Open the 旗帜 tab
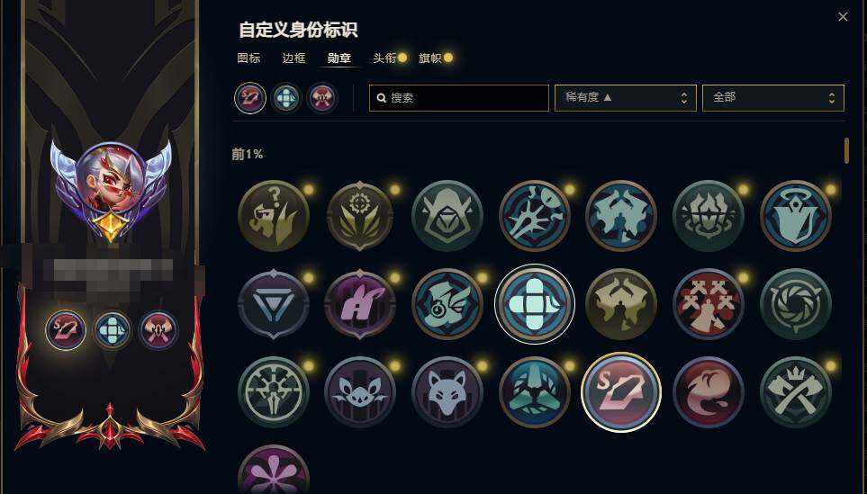 click(x=429, y=58)
